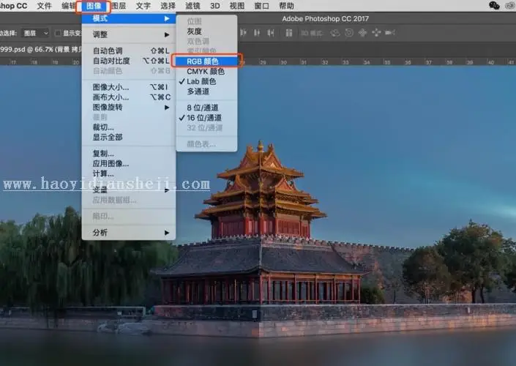Expand the 调整 submenu
This screenshot has width=516, height=366.
pos(129,34)
